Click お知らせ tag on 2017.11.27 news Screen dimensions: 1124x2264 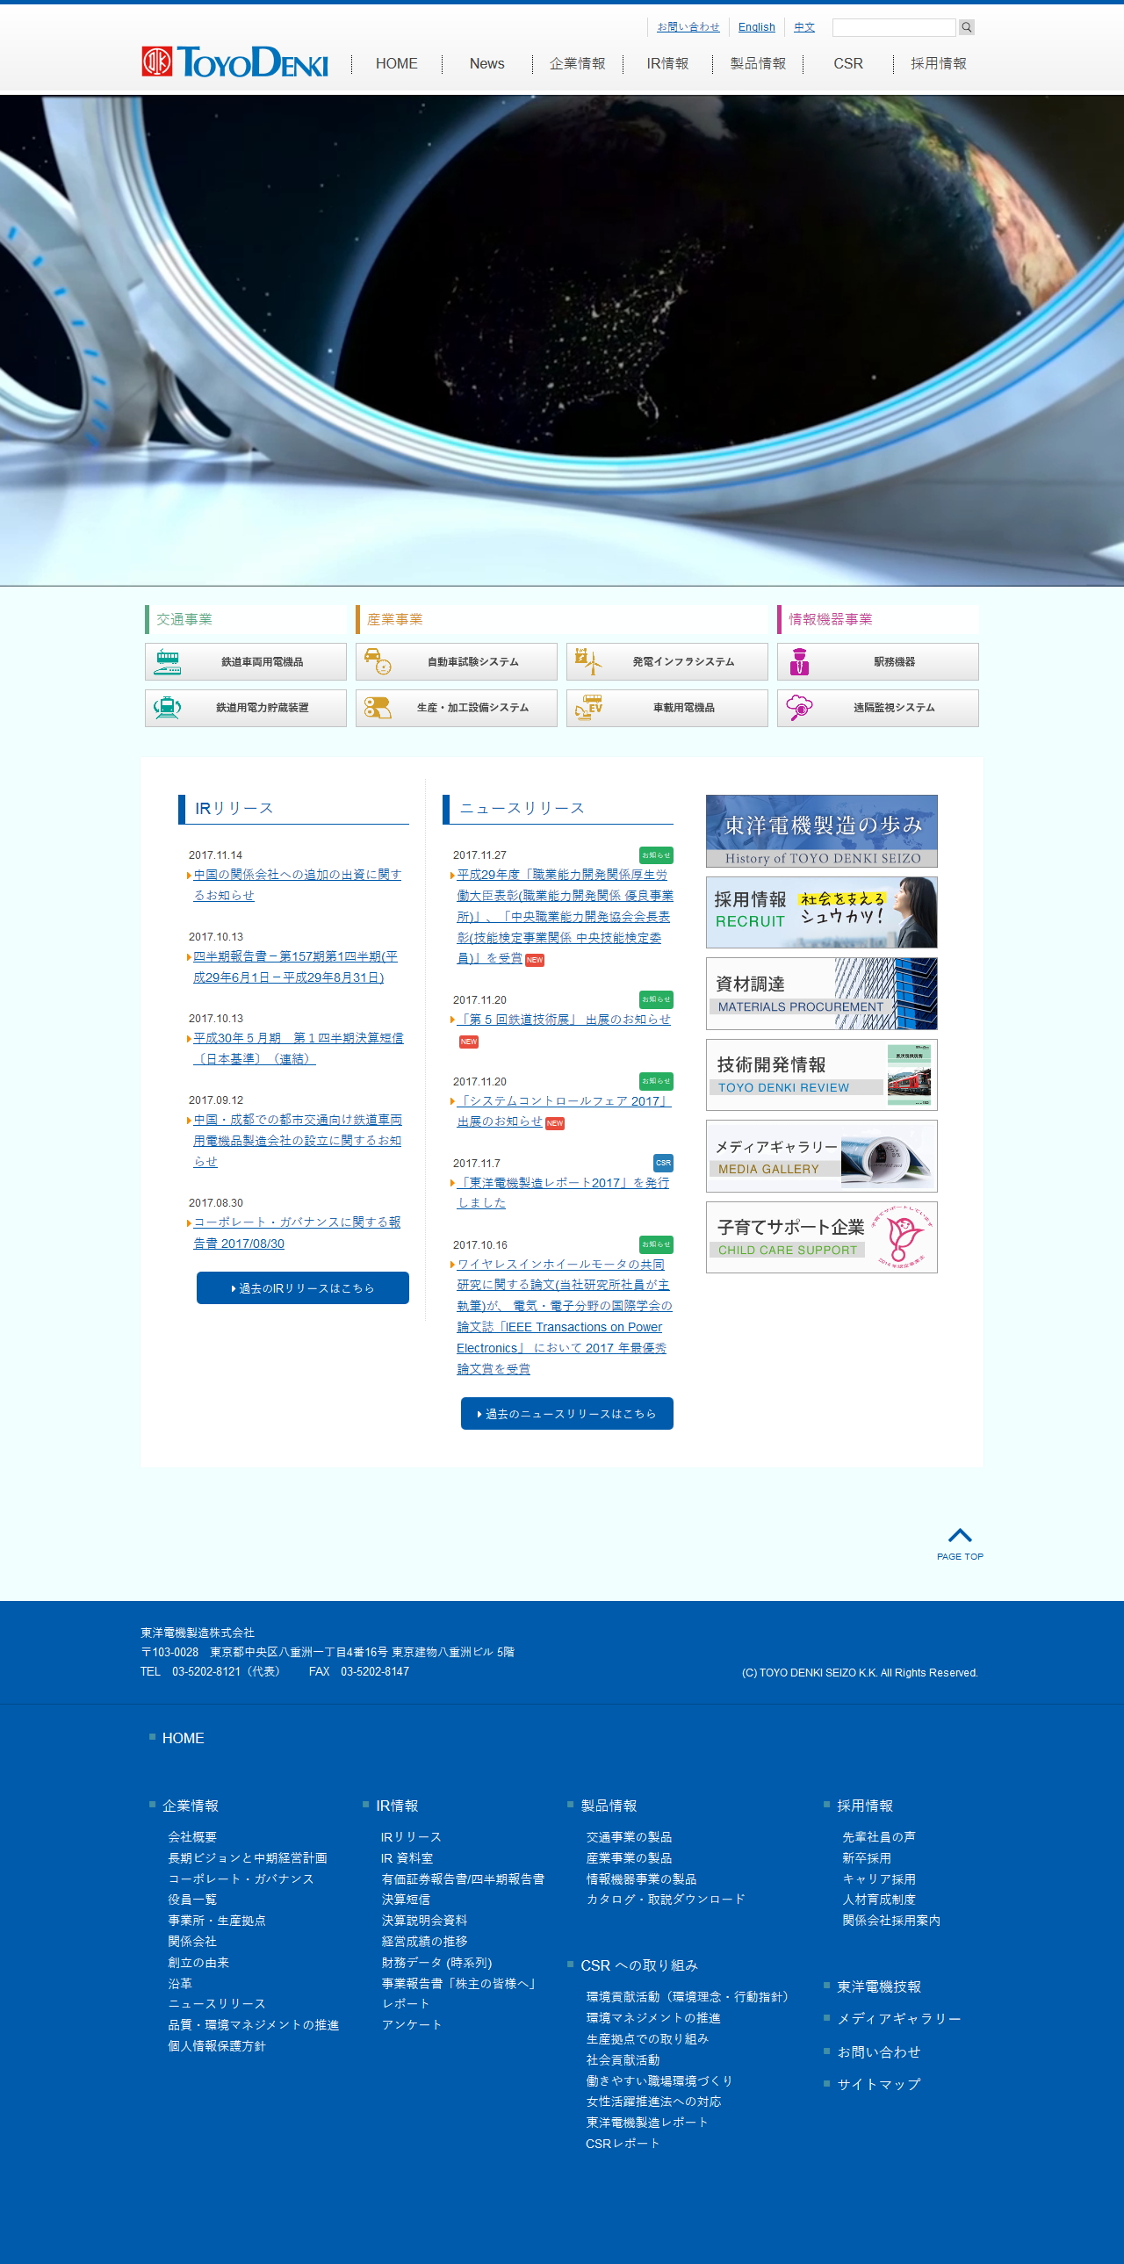(656, 855)
